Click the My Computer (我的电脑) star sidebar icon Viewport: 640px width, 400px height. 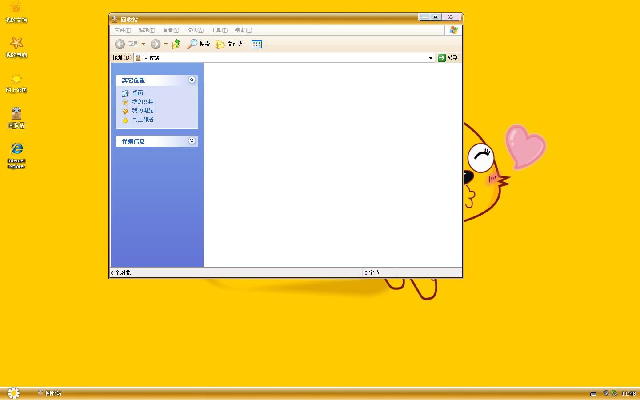coord(125,111)
